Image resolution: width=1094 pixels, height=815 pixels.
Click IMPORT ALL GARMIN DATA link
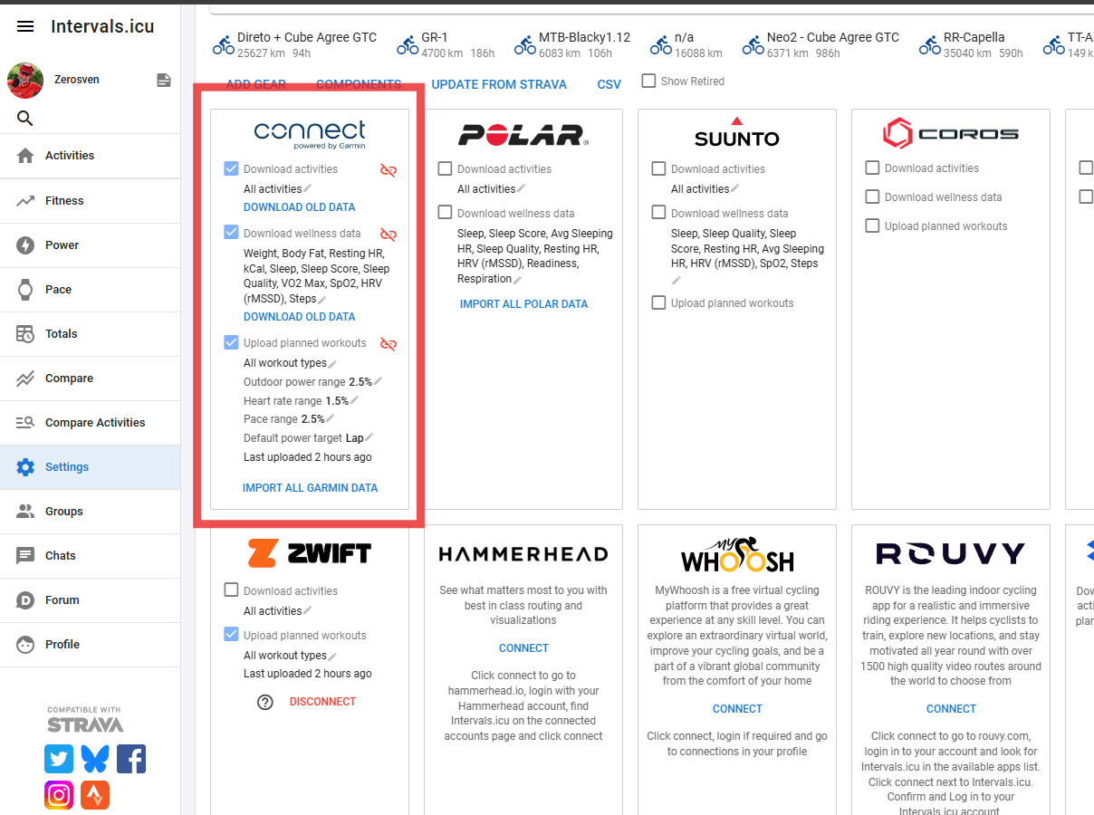(310, 488)
